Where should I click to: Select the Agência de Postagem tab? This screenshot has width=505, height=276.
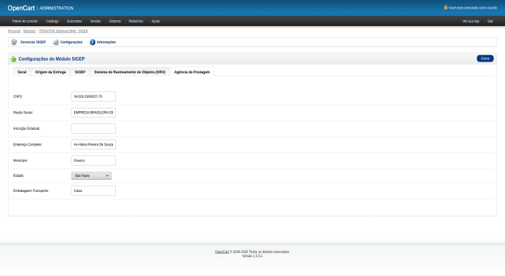[192, 72]
